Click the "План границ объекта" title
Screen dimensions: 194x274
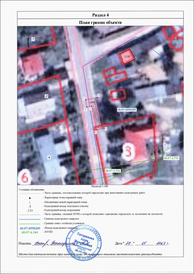coord(100,22)
